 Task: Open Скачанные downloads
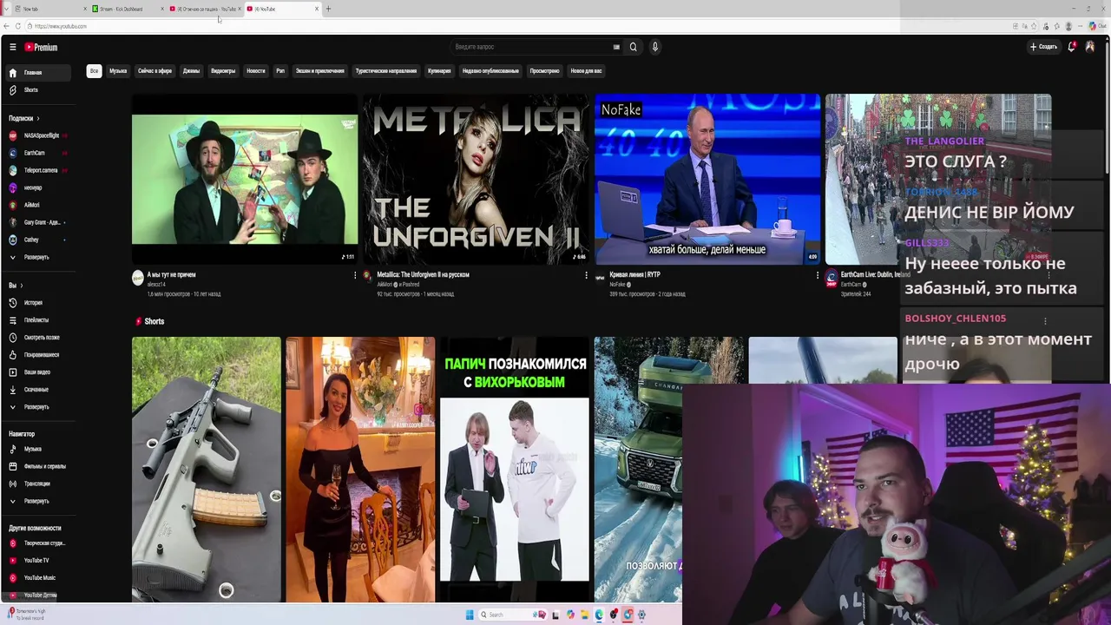36,390
